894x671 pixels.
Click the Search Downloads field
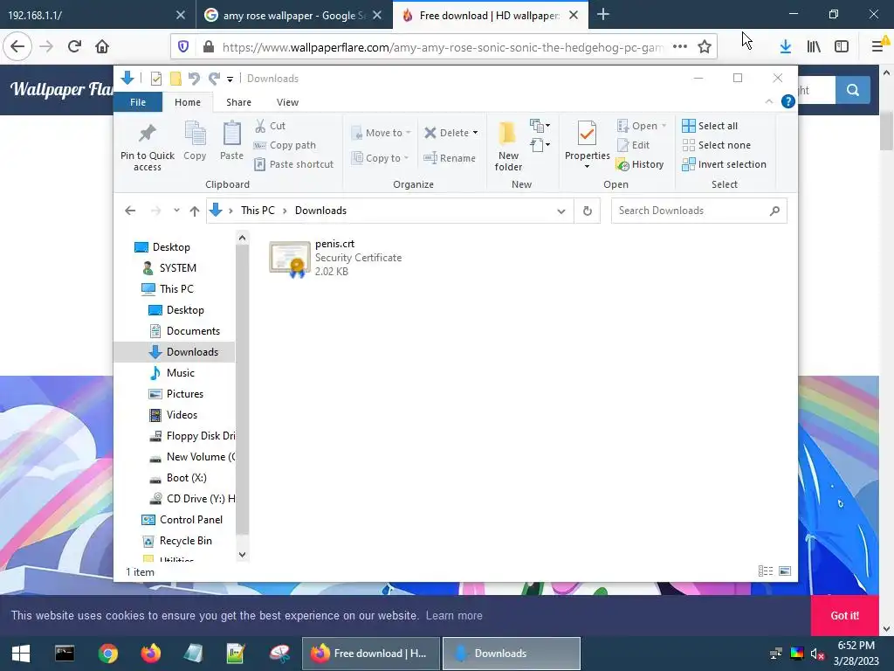(x=699, y=211)
